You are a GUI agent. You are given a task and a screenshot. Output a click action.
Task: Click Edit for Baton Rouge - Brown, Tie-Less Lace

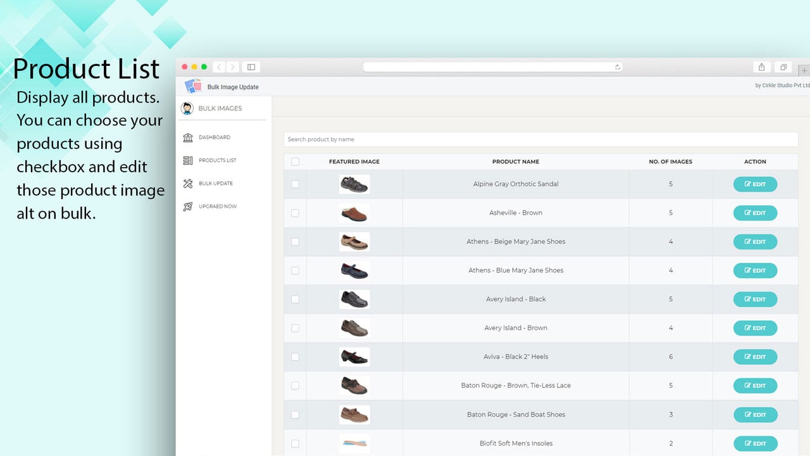click(x=755, y=386)
